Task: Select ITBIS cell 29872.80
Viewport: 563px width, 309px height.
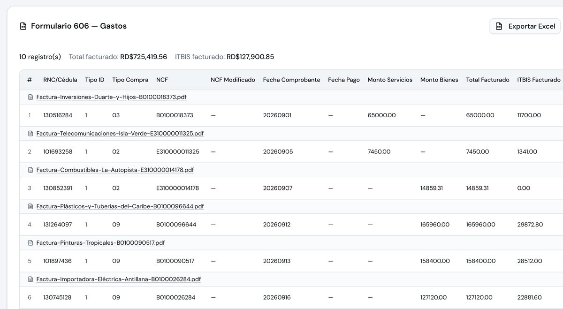Action: (530, 225)
